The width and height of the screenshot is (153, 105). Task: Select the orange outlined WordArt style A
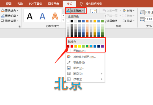click(55, 16)
